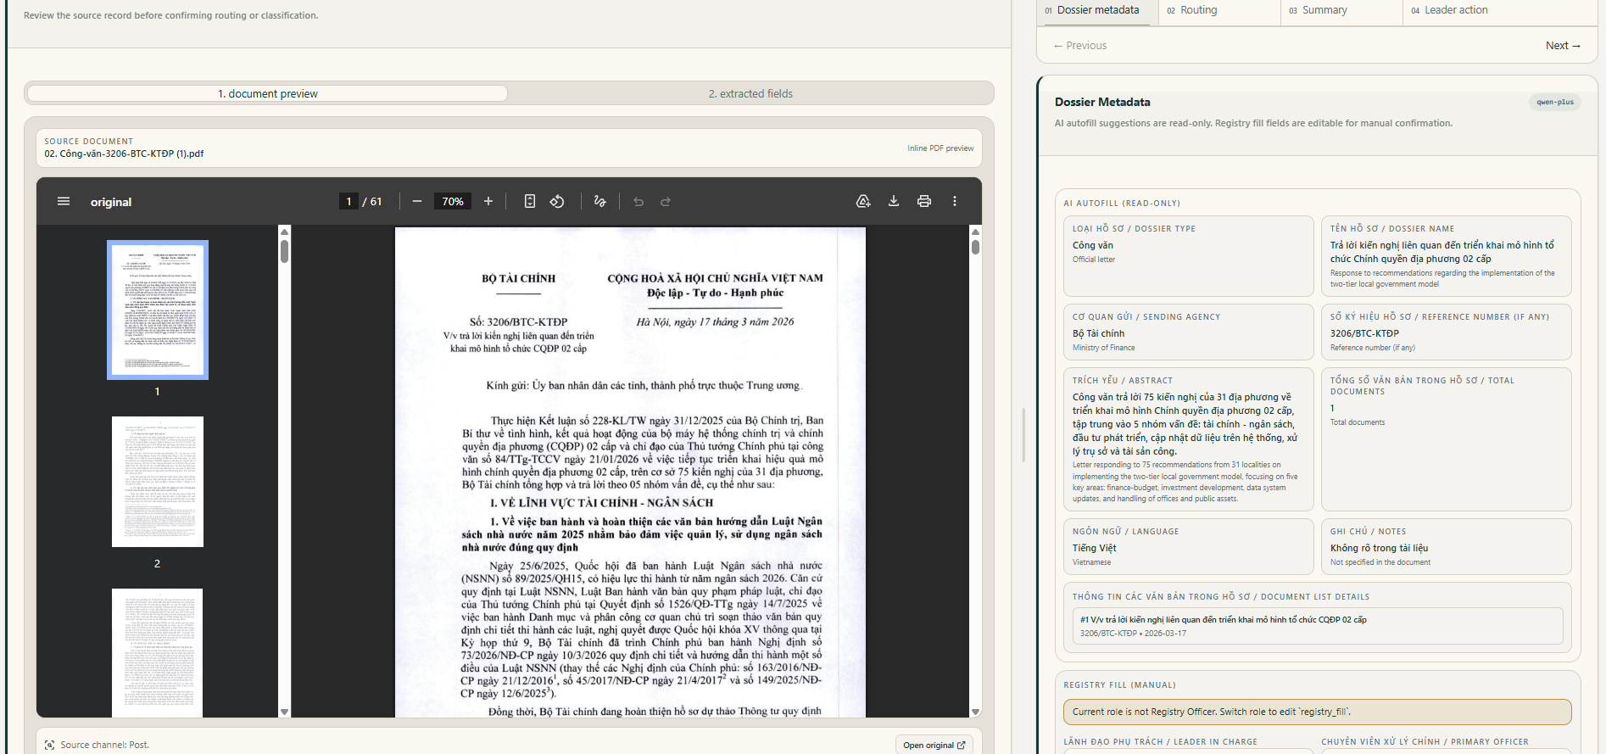
Task: Open the PDF sidebar hamburger menu
Action: tap(64, 201)
